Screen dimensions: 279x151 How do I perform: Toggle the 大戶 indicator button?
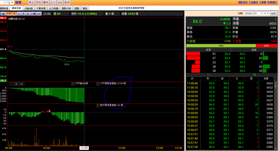click(9, 14)
